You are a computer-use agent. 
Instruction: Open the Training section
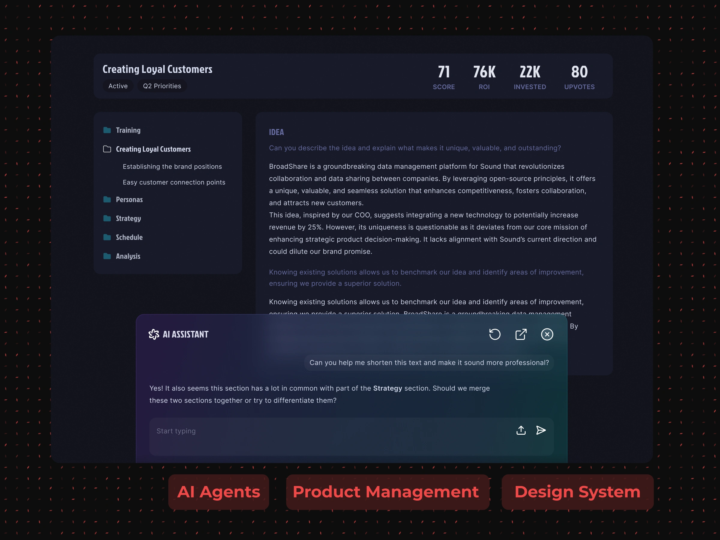pos(128,130)
